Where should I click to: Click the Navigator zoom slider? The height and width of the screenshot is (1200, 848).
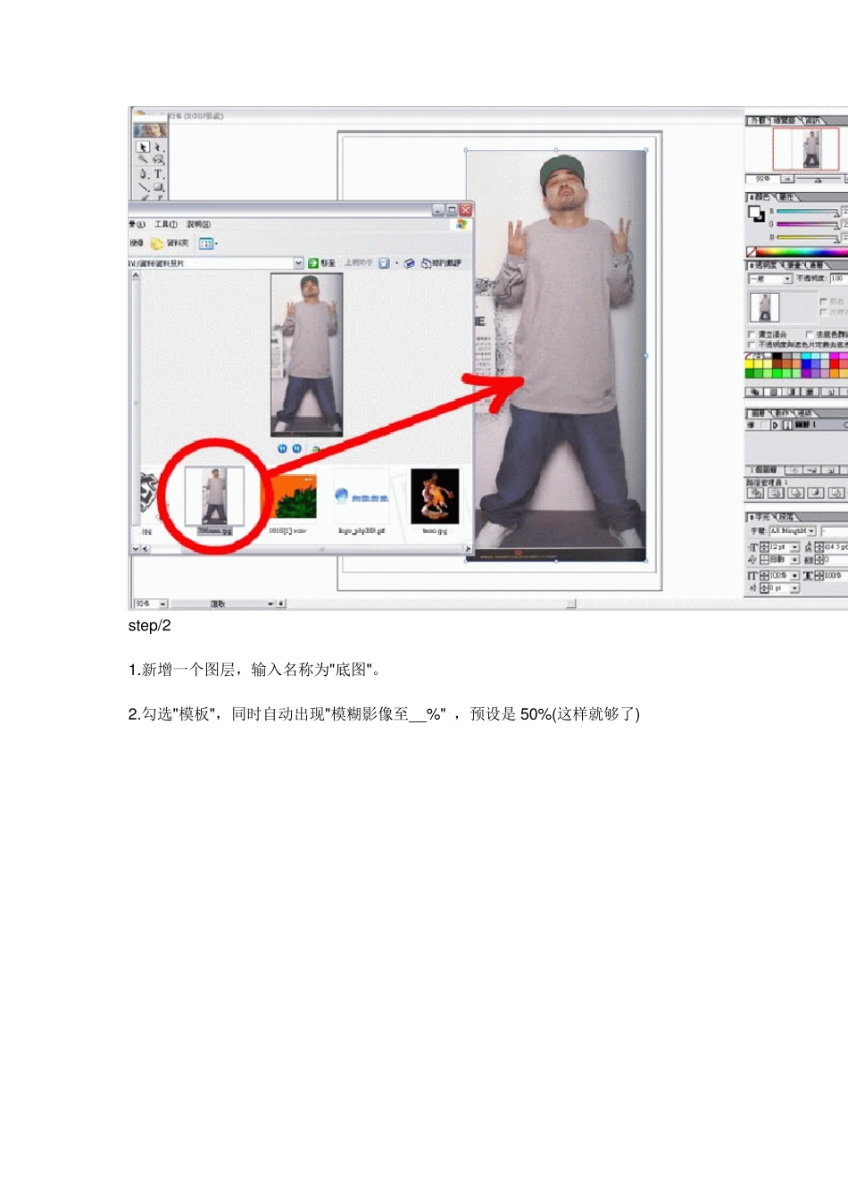[x=819, y=179]
